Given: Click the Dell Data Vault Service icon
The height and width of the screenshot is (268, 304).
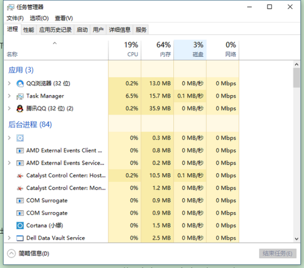Looking at the screenshot, I should (x=20, y=238).
